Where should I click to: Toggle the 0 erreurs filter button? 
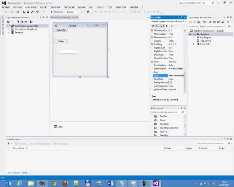point(21,144)
